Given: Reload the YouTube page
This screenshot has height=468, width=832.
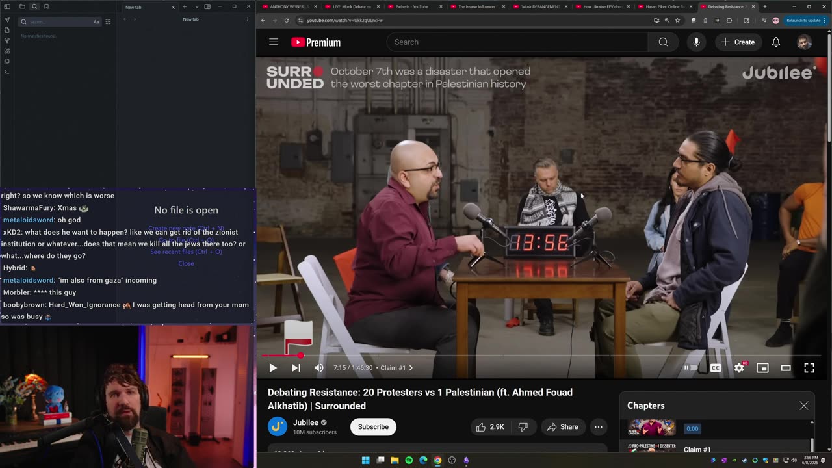Looking at the screenshot, I should click(x=286, y=20).
